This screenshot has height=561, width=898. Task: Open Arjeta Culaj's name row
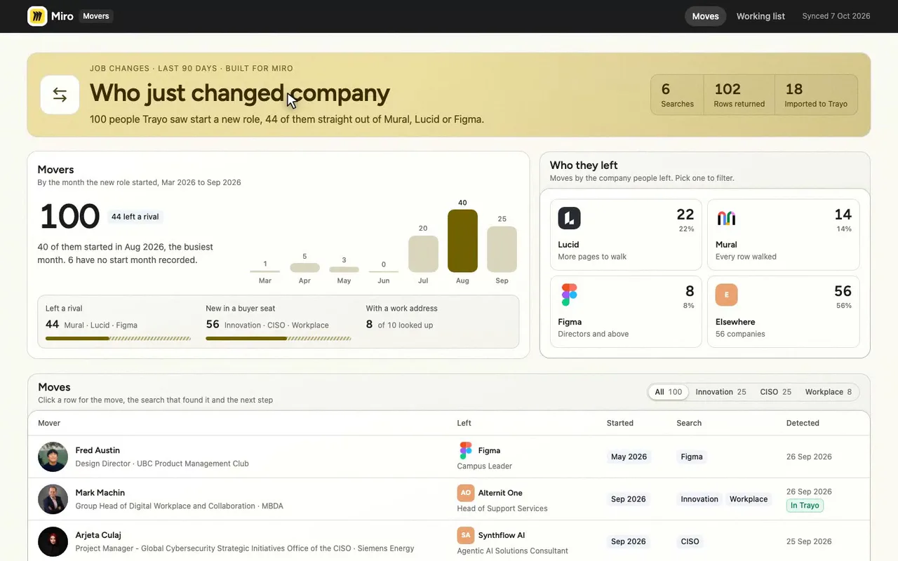tap(449, 541)
